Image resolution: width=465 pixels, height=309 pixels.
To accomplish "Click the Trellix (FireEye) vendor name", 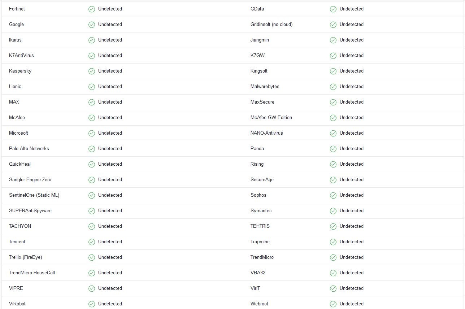I will (25, 257).
